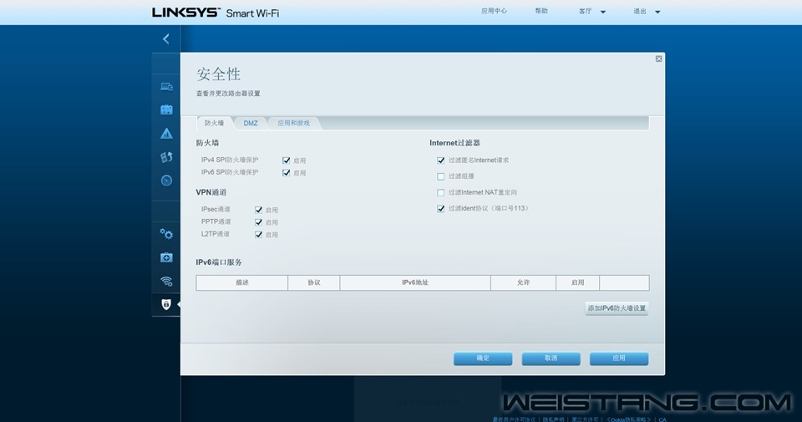Expand the 客厅 dropdown in top bar
The height and width of the screenshot is (422, 802).
point(591,12)
